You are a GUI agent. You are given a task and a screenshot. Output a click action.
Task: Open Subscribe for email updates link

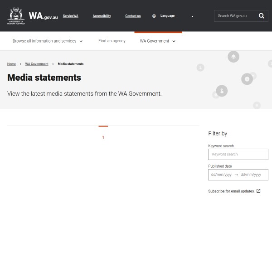coord(231,191)
